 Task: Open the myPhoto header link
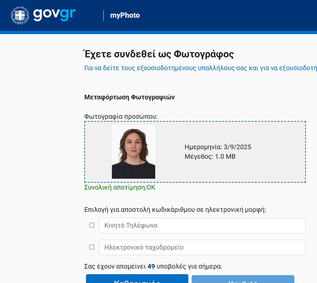coord(125,15)
